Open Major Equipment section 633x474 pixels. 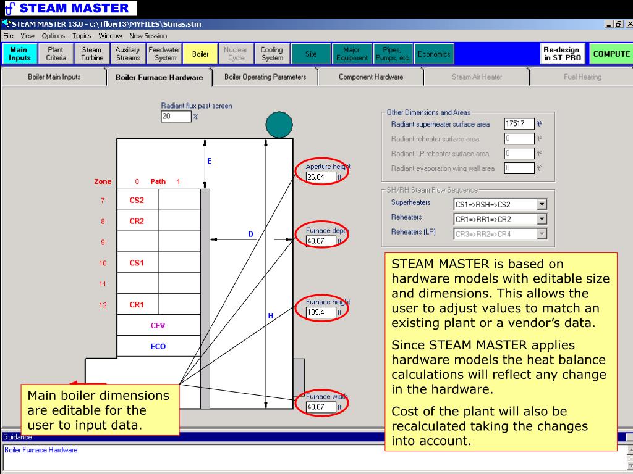point(352,54)
